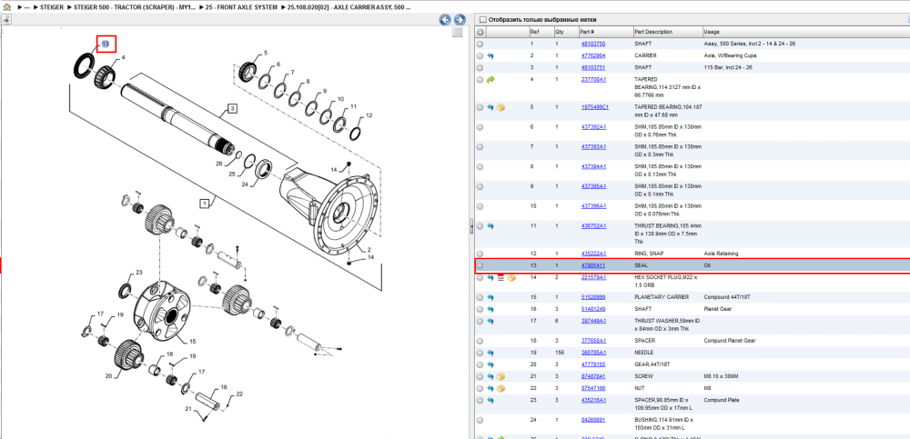Click the box icon on SCREW row
910x439 pixels.
point(500,376)
